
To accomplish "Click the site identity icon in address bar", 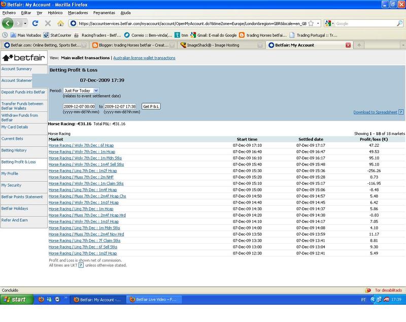I will [73, 23].
